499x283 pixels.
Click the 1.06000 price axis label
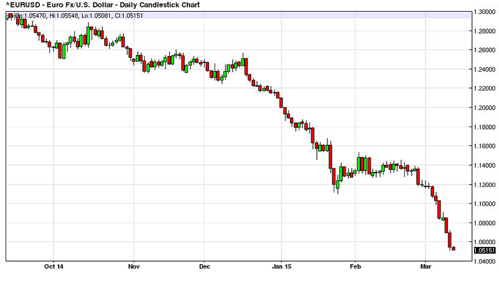(485, 242)
